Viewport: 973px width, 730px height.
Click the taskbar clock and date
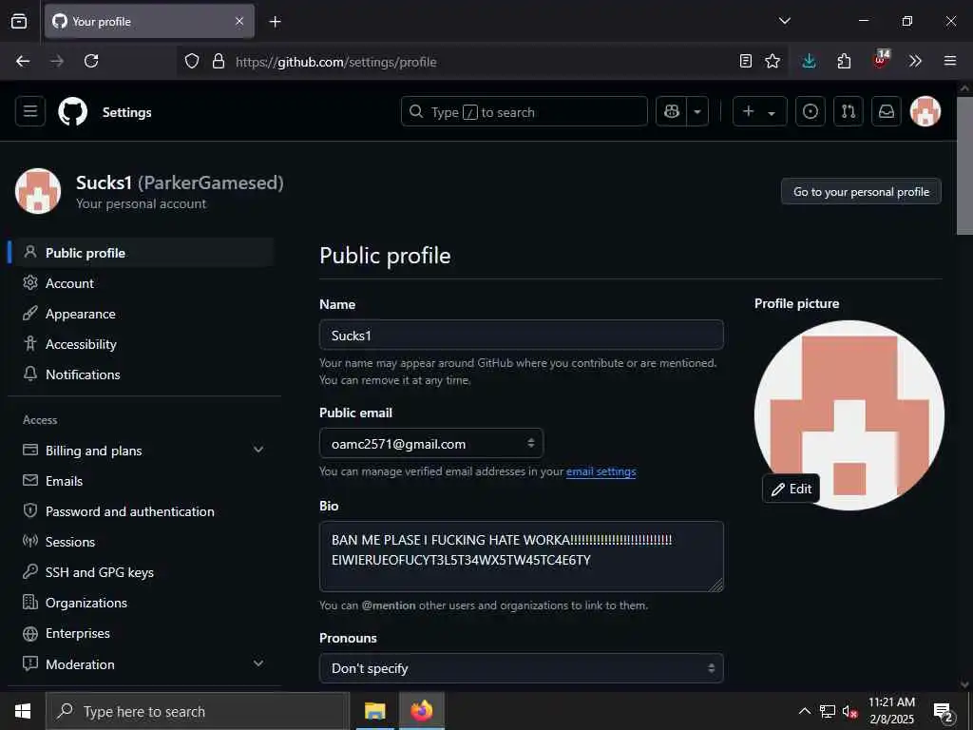[x=891, y=711]
